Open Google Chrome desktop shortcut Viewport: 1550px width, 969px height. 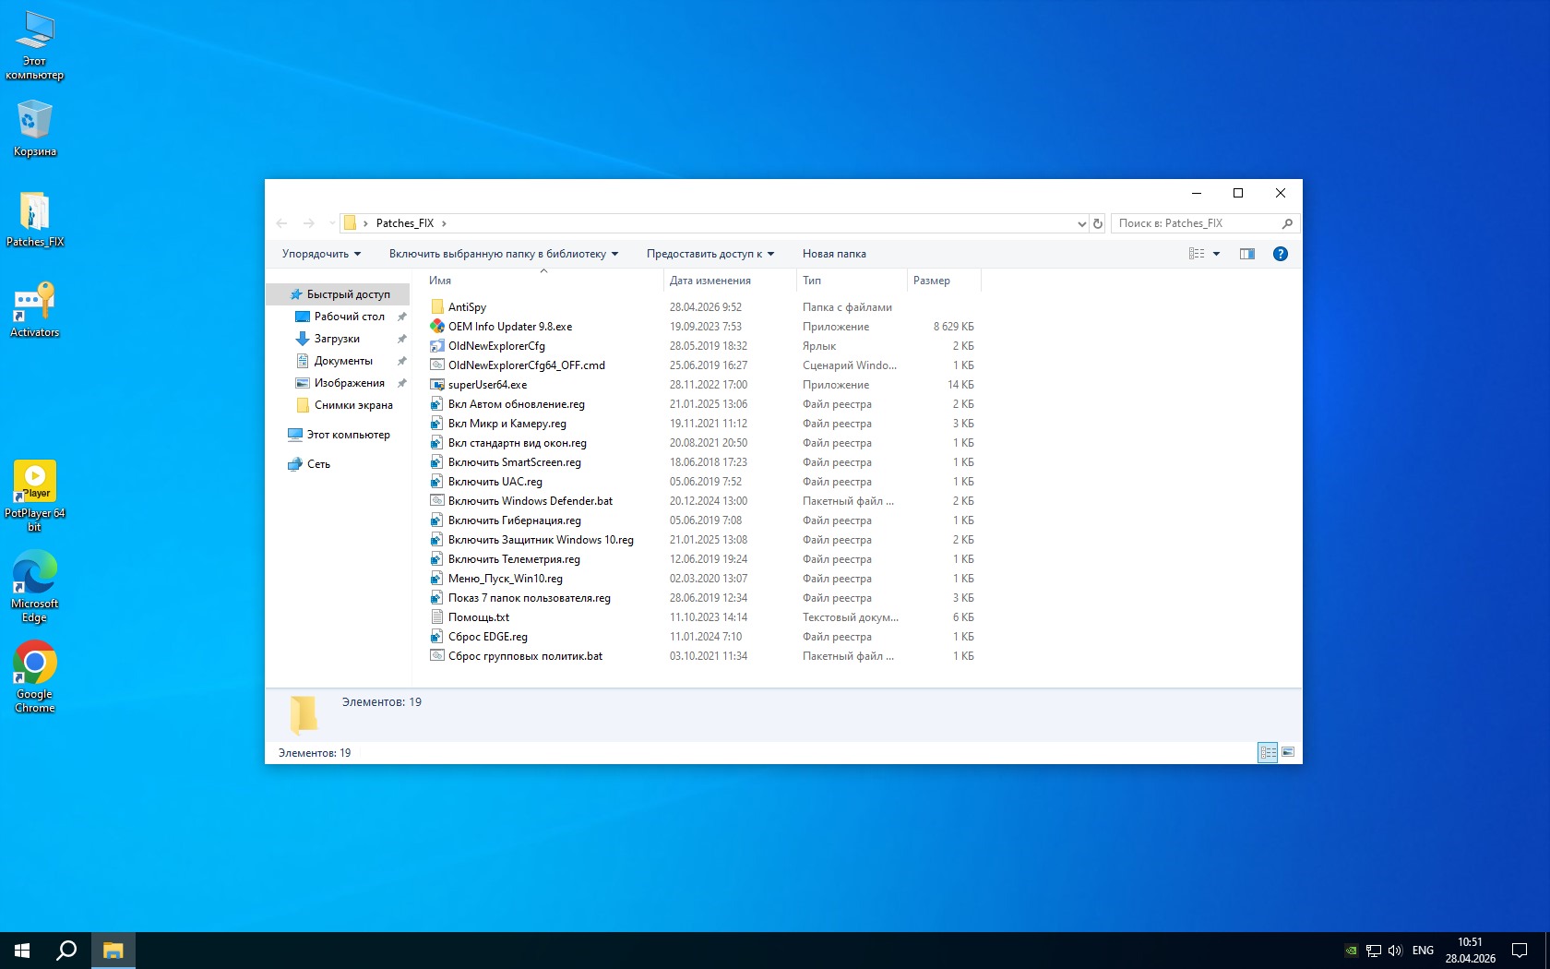35,676
